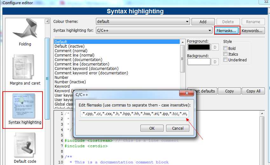
Task: Select Keyword in the style list
Action: click(117, 86)
